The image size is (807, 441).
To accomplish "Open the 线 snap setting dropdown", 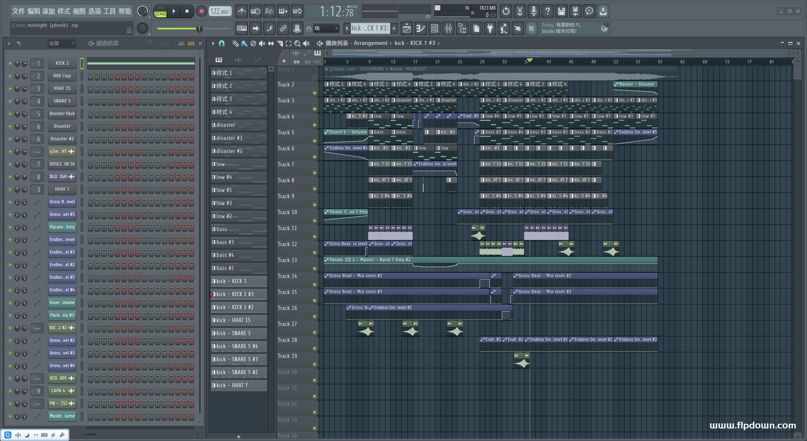I will coord(327,29).
